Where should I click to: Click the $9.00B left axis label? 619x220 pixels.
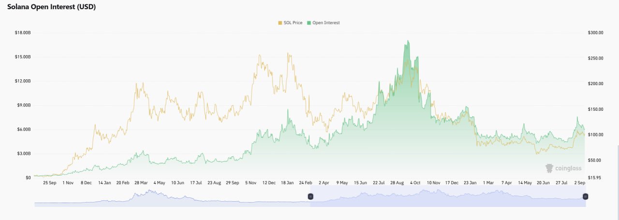coord(24,105)
